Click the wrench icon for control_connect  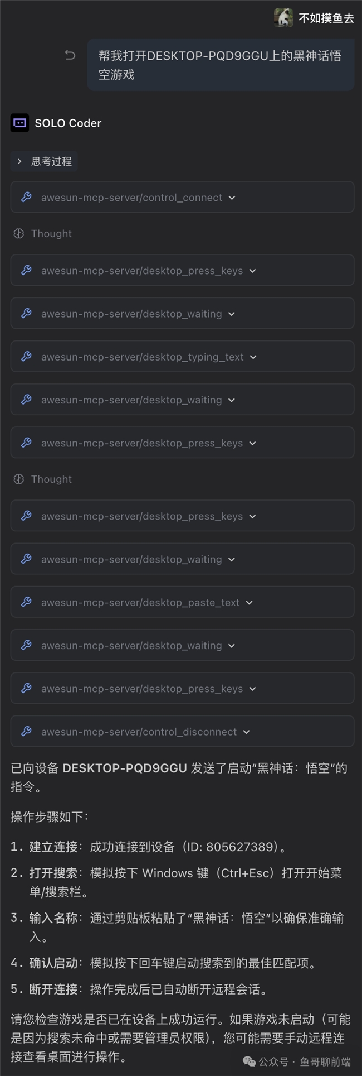click(x=26, y=197)
